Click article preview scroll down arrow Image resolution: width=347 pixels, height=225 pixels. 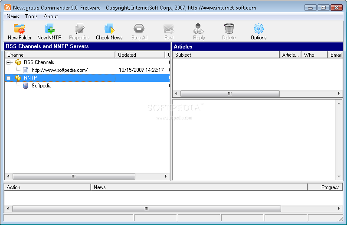coord(339,177)
